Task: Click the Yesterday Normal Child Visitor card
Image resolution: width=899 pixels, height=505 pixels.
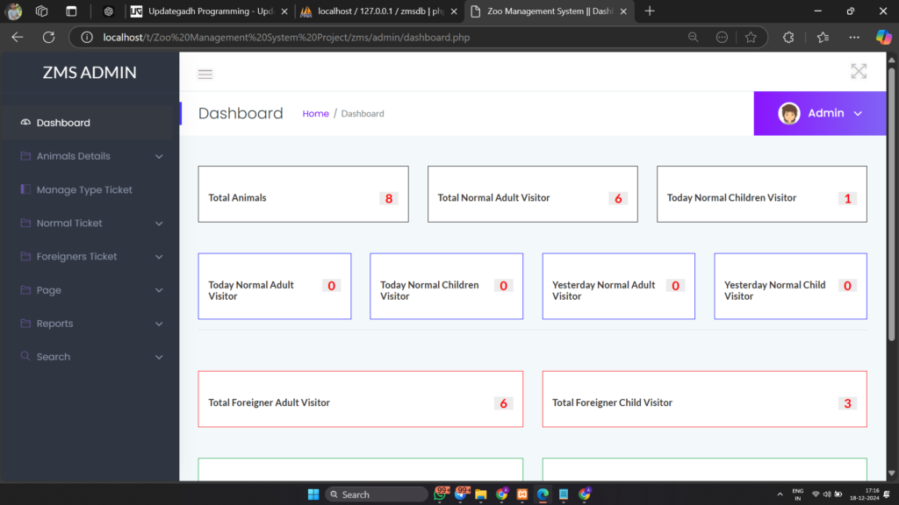Action: pyautogui.click(x=791, y=287)
